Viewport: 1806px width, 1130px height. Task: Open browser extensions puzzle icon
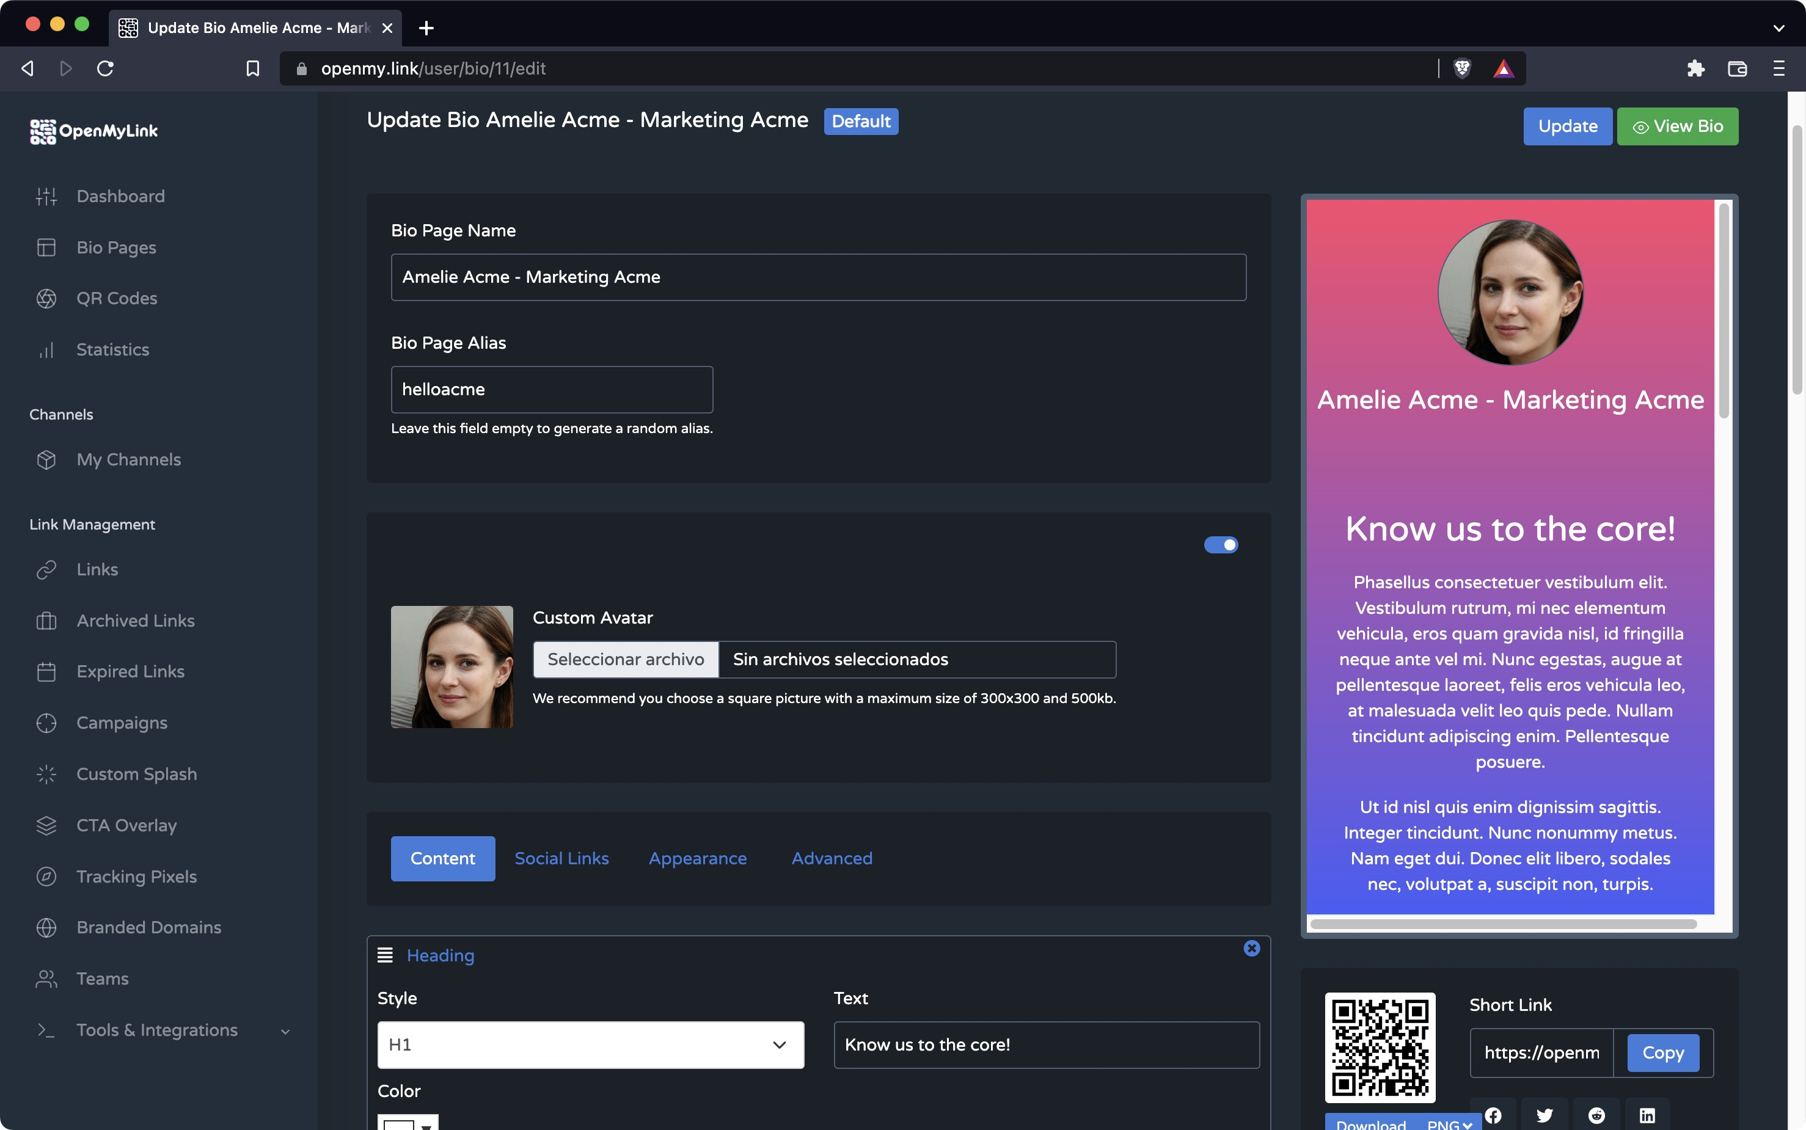point(1695,69)
